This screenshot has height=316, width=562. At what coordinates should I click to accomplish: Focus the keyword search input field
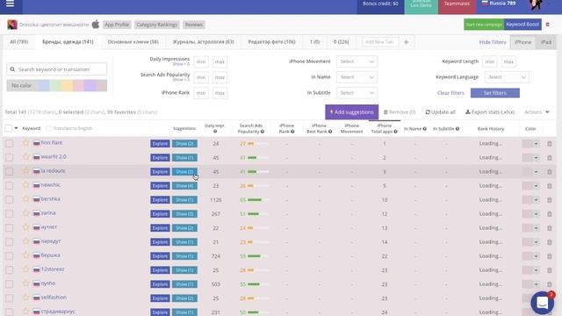(x=56, y=69)
